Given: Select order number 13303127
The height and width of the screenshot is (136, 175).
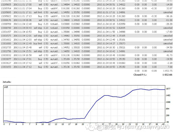Looking at the screenshot, I should [x=6, y=63].
